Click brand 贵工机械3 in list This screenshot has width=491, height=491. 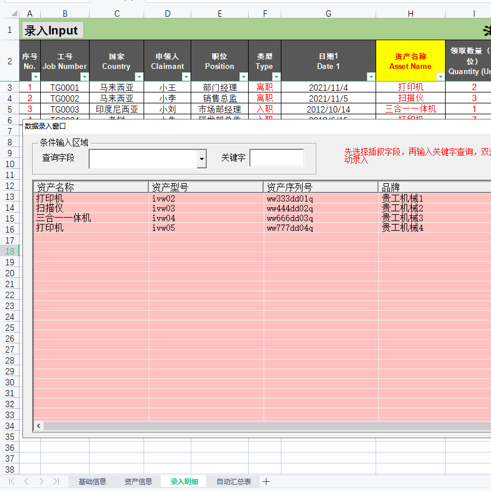[403, 218]
